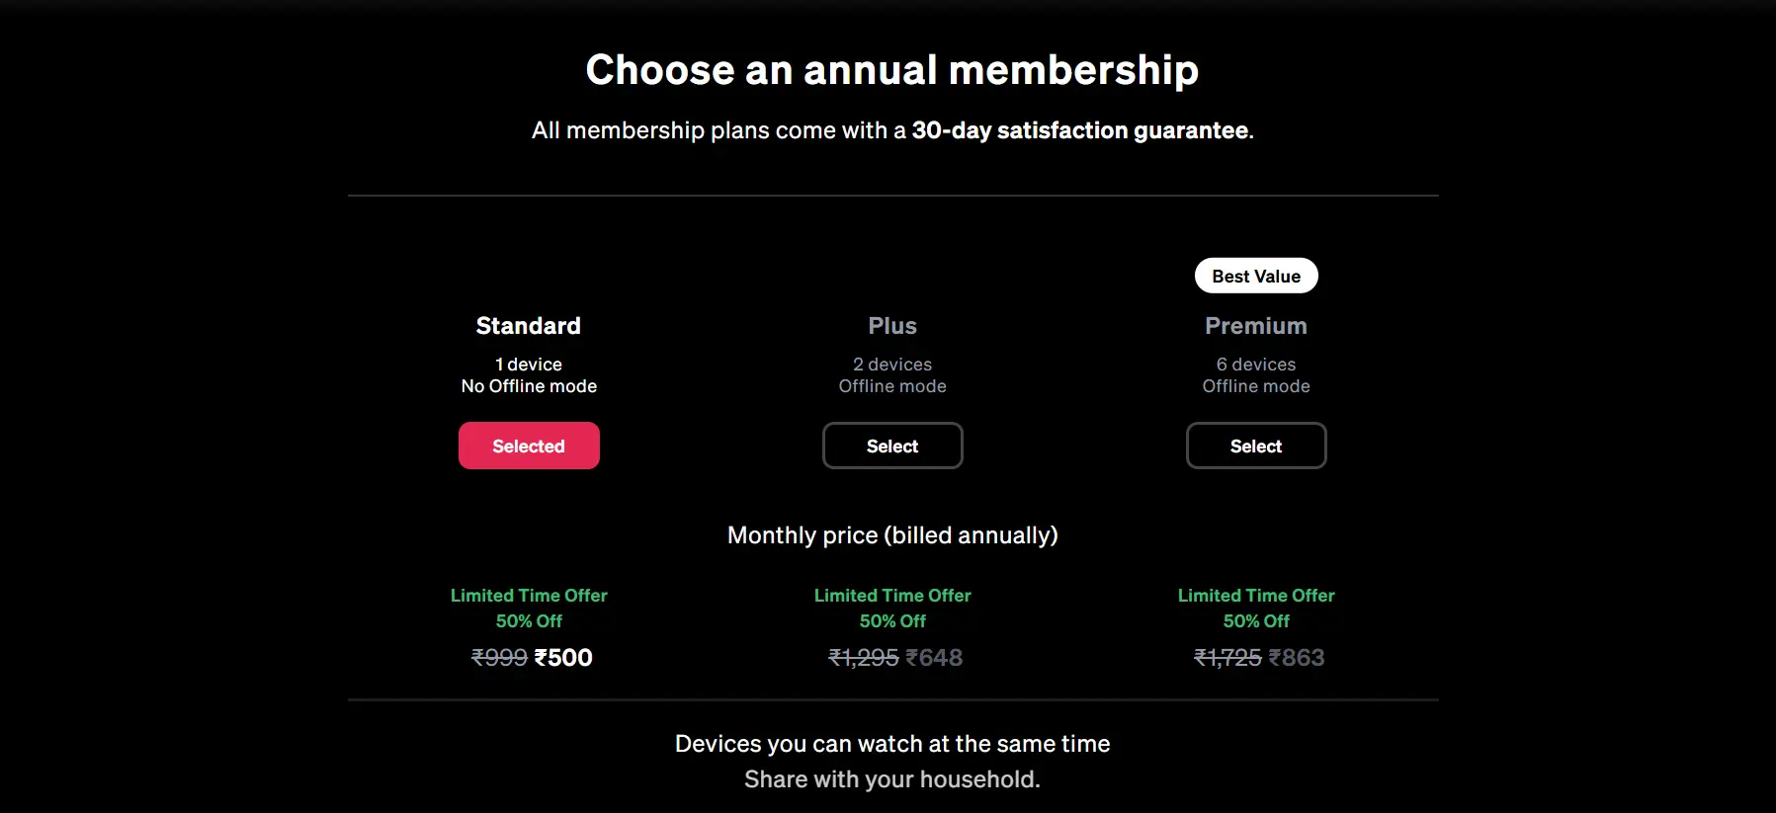Click the Plus plan title
Viewport: 1776px width, 813px height.
coord(891,325)
